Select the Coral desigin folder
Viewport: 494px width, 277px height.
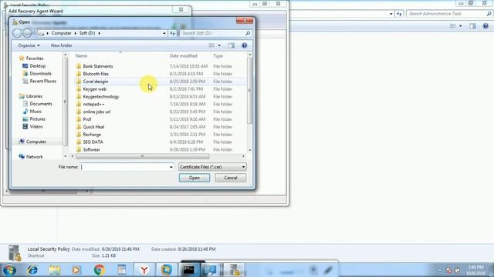click(96, 82)
